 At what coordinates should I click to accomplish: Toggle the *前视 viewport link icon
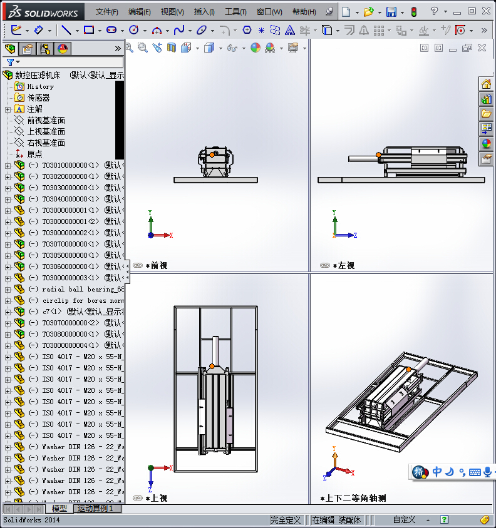138,265
